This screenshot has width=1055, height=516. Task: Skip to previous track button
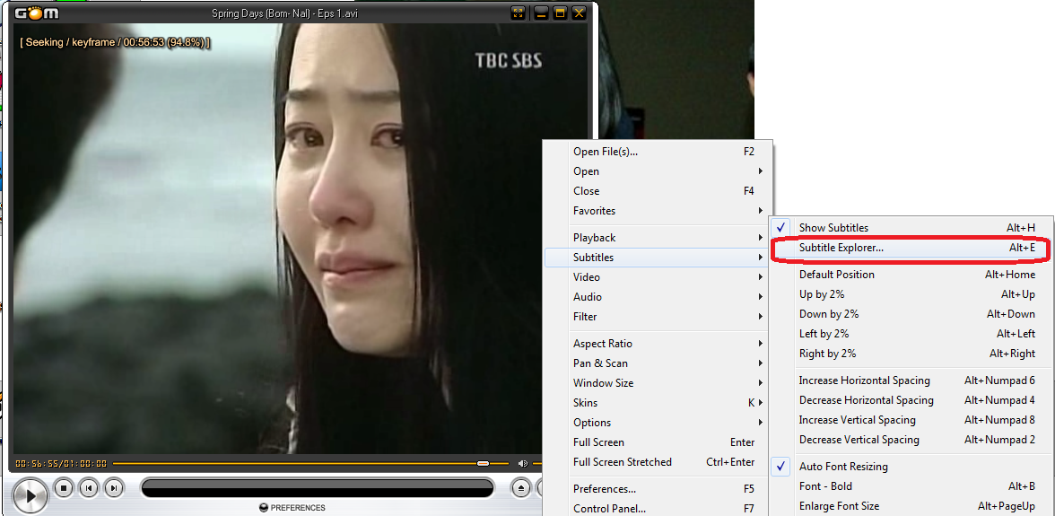(89, 488)
